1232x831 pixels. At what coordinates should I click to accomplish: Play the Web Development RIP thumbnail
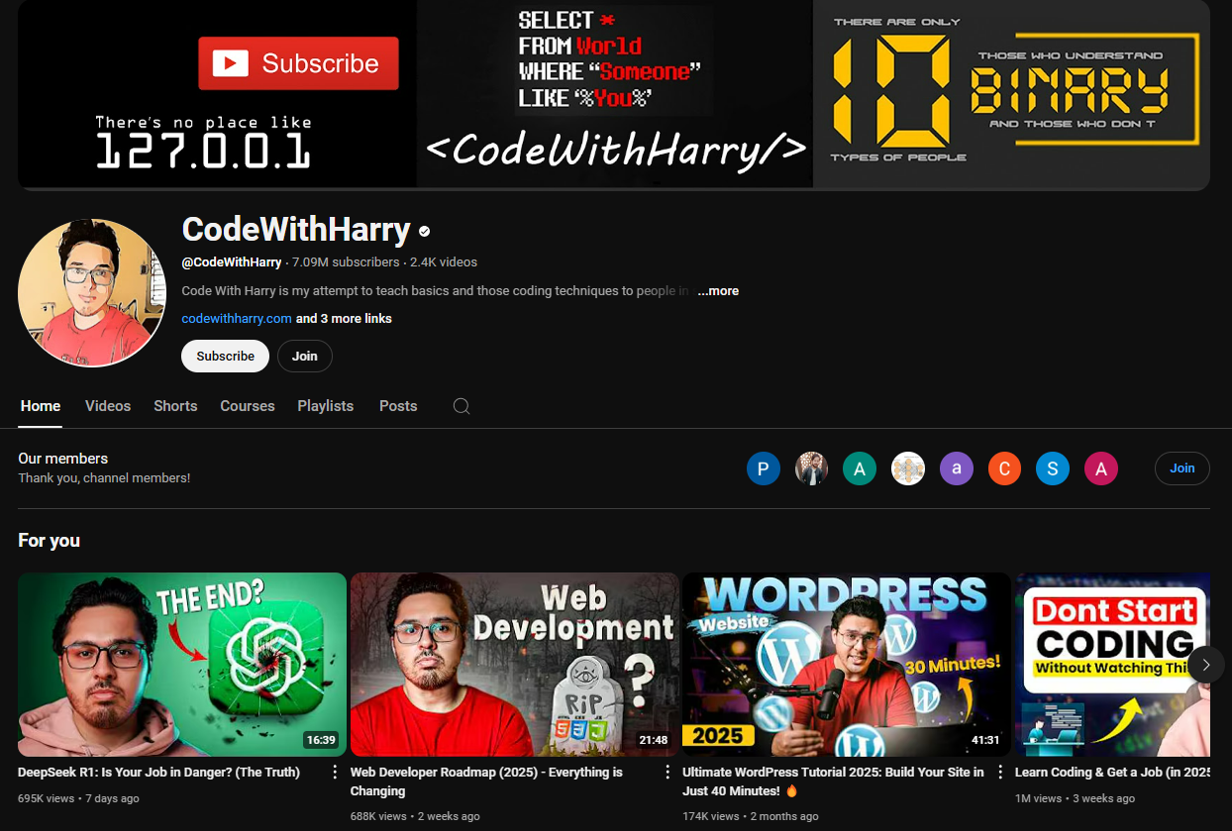click(x=515, y=665)
